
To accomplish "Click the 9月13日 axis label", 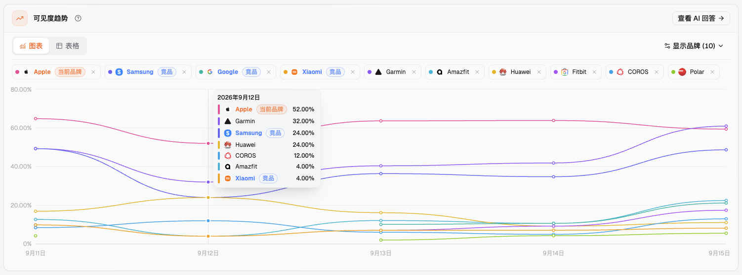I will click(381, 253).
